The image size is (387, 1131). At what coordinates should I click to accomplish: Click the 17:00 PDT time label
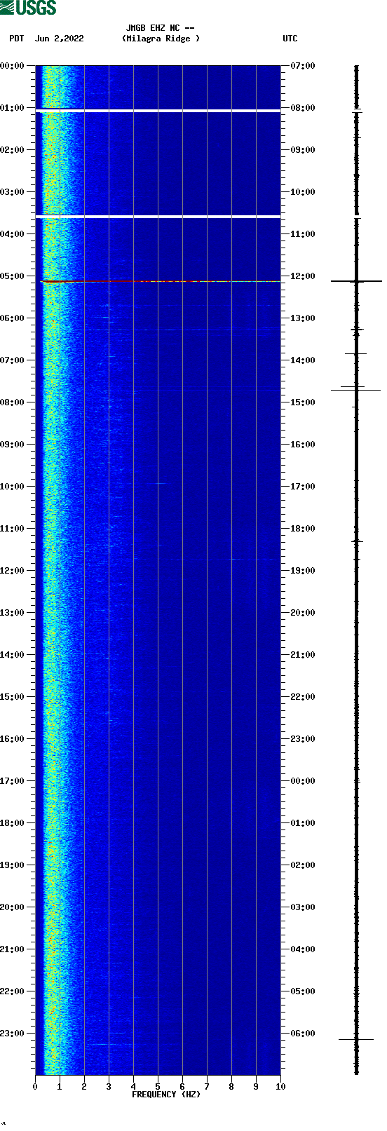[13, 781]
